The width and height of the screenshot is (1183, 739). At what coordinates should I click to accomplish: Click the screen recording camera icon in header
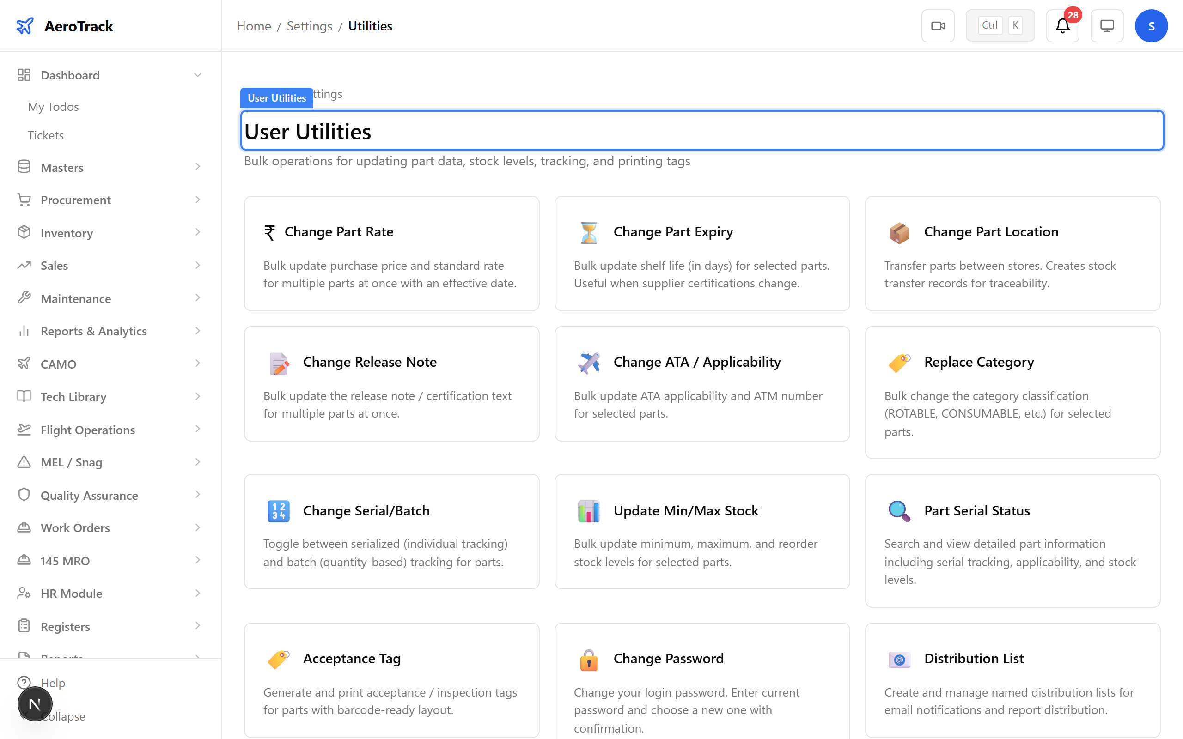point(938,25)
